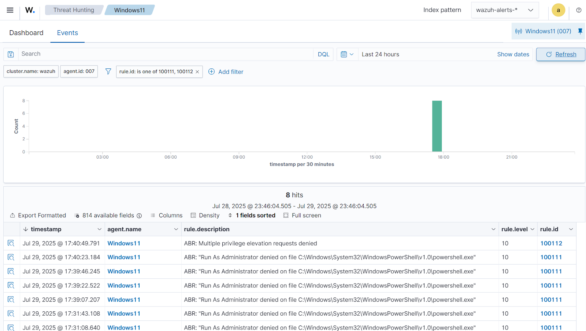This screenshot has width=586, height=331.
Task: Open user avatar menu
Action: pos(558,10)
